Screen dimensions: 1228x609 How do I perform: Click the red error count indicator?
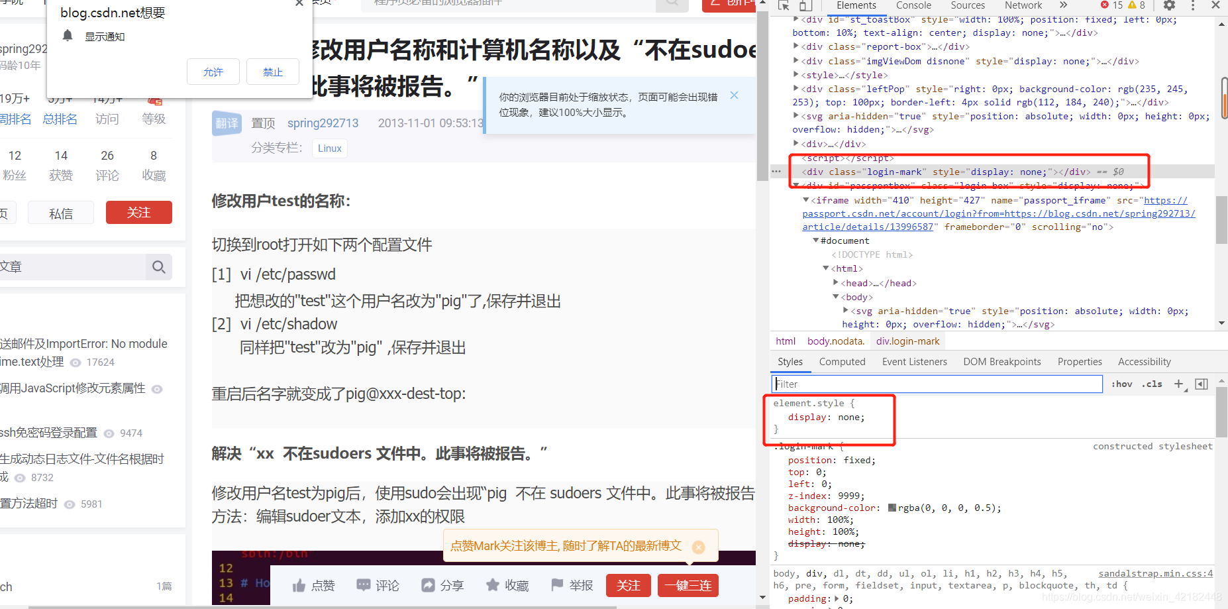click(x=1112, y=5)
